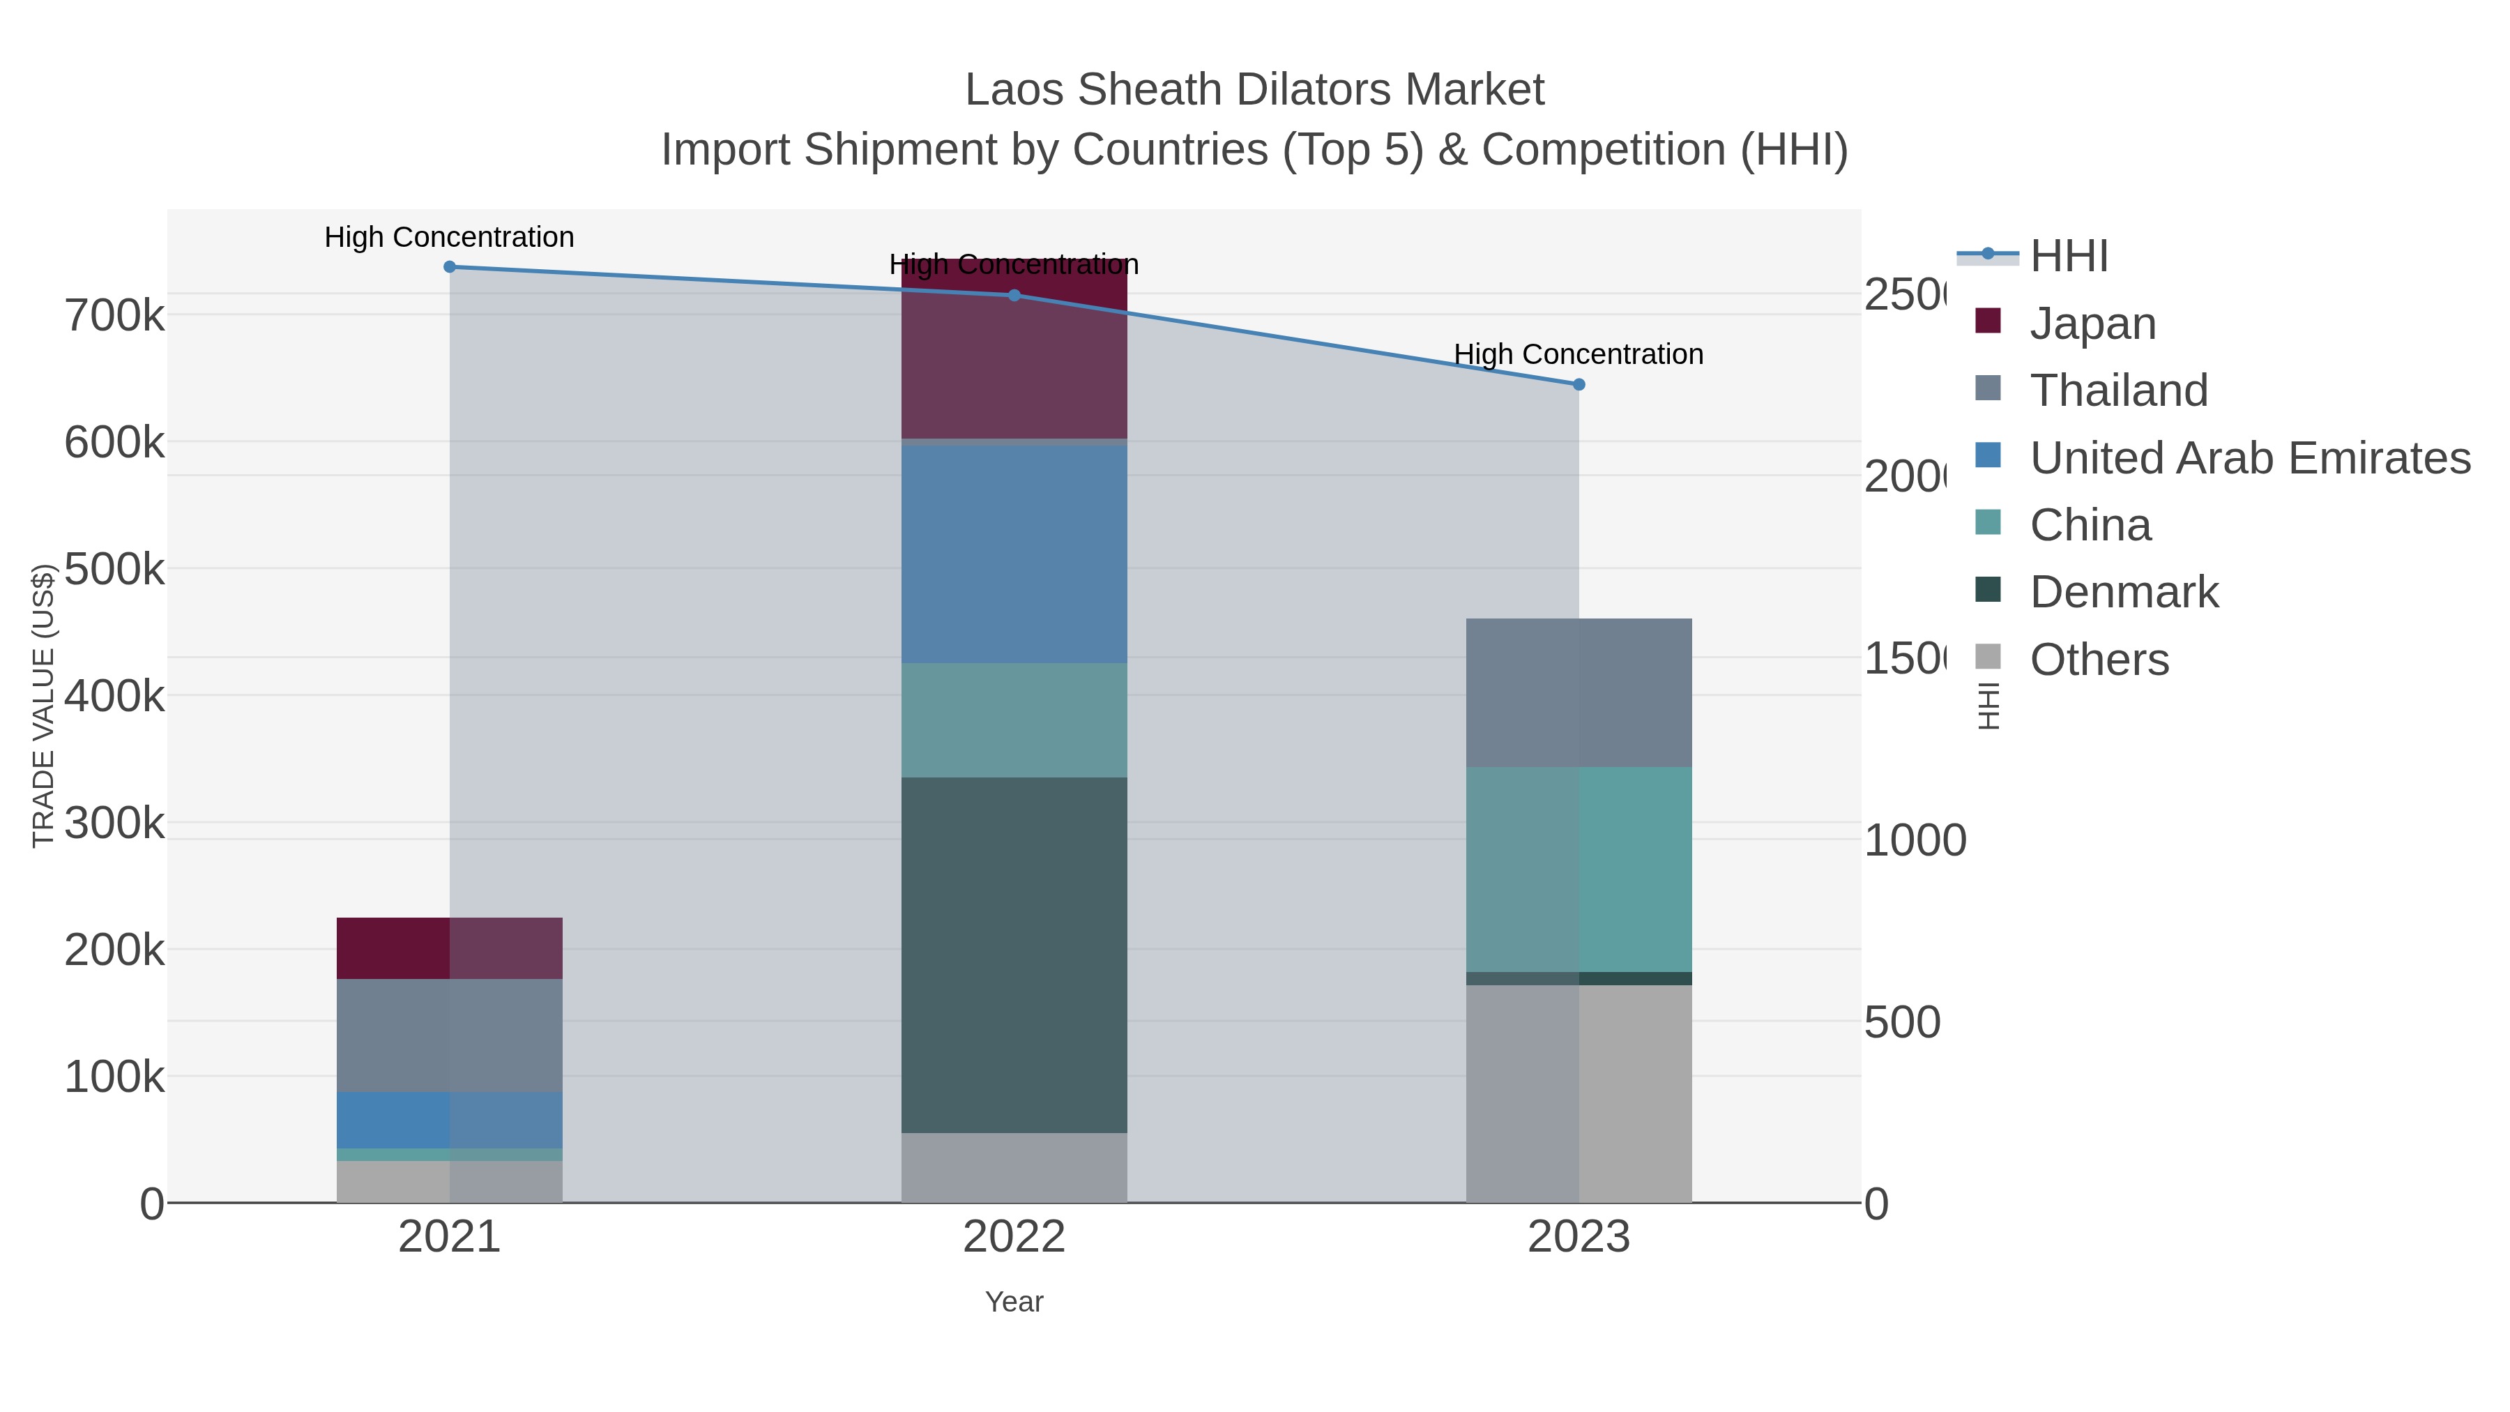The image size is (2510, 1412).
Task: Click the 'High Concentration' annotation above 2023
Action: 1579,354
